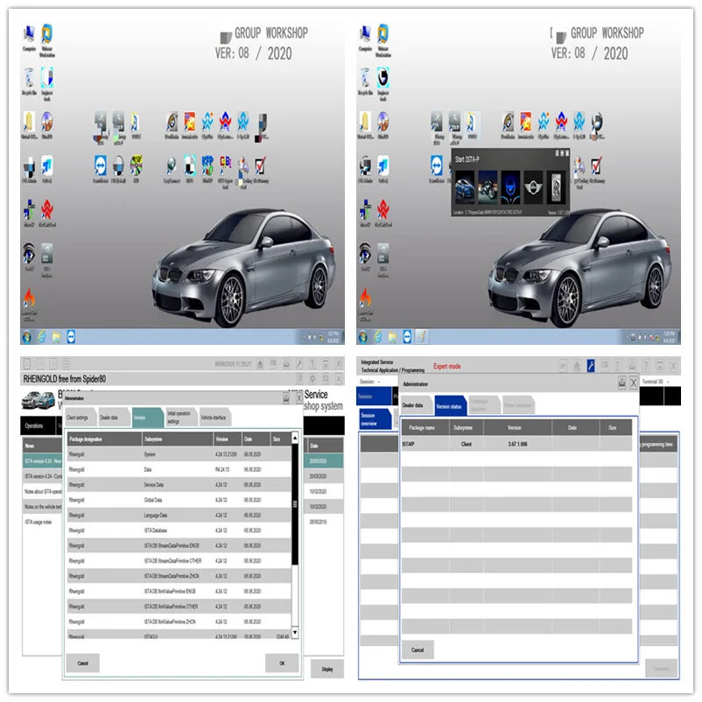This screenshot has height=702, width=702.
Task: Click the home icon in Rheingold top toolbar
Action: point(260,363)
